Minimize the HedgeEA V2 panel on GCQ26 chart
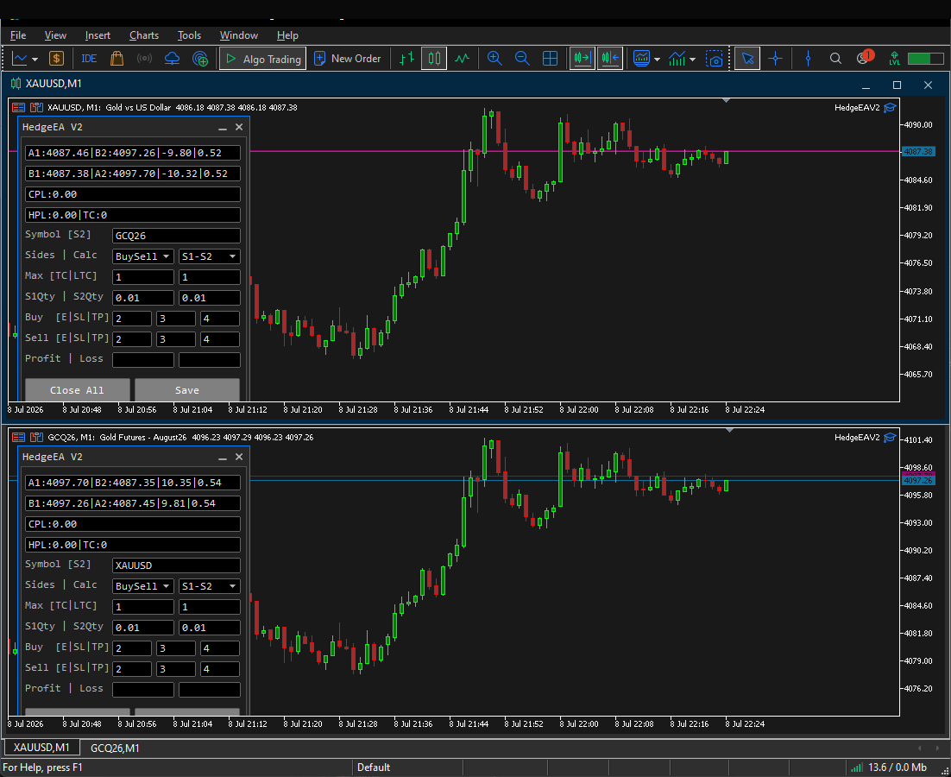 (x=223, y=458)
